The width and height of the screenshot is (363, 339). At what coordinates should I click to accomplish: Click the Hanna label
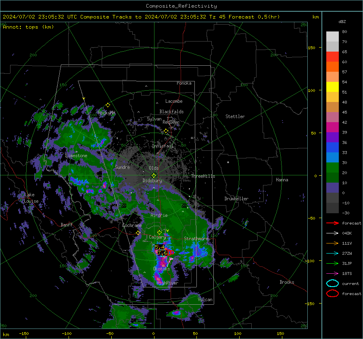click(282, 180)
